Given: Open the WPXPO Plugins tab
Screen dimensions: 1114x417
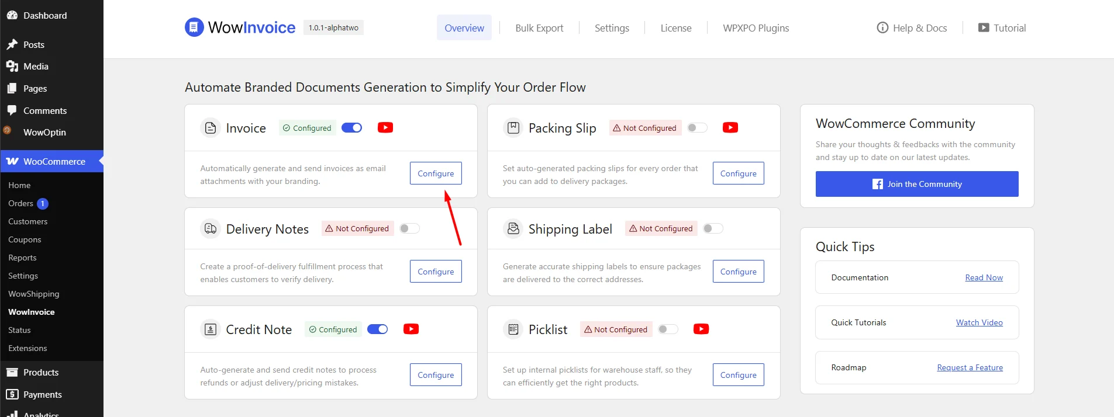Looking at the screenshot, I should click(756, 28).
